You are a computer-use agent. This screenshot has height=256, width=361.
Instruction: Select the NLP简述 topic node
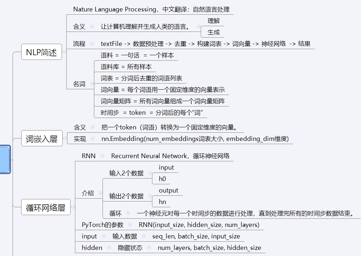click(x=41, y=52)
